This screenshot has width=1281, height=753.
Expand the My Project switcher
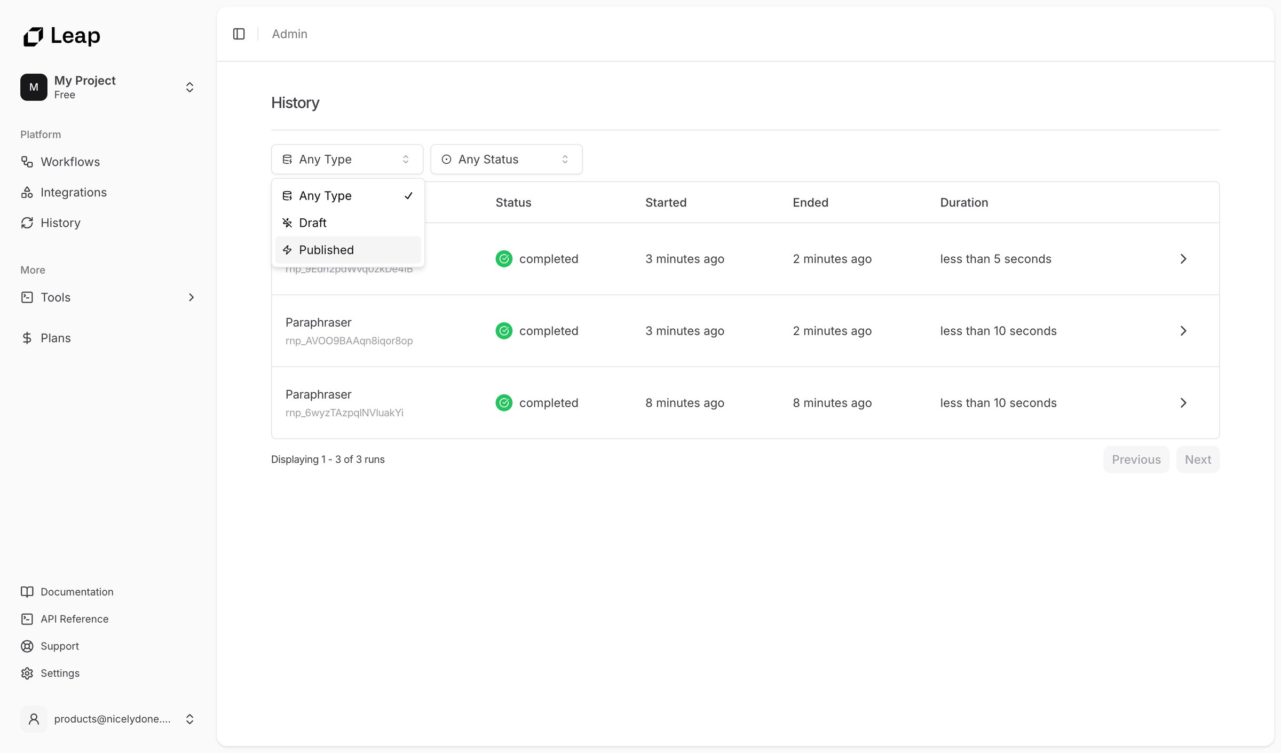[189, 87]
